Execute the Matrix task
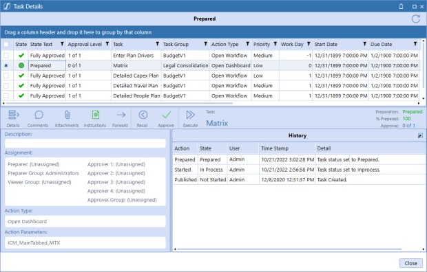 (x=190, y=118)
